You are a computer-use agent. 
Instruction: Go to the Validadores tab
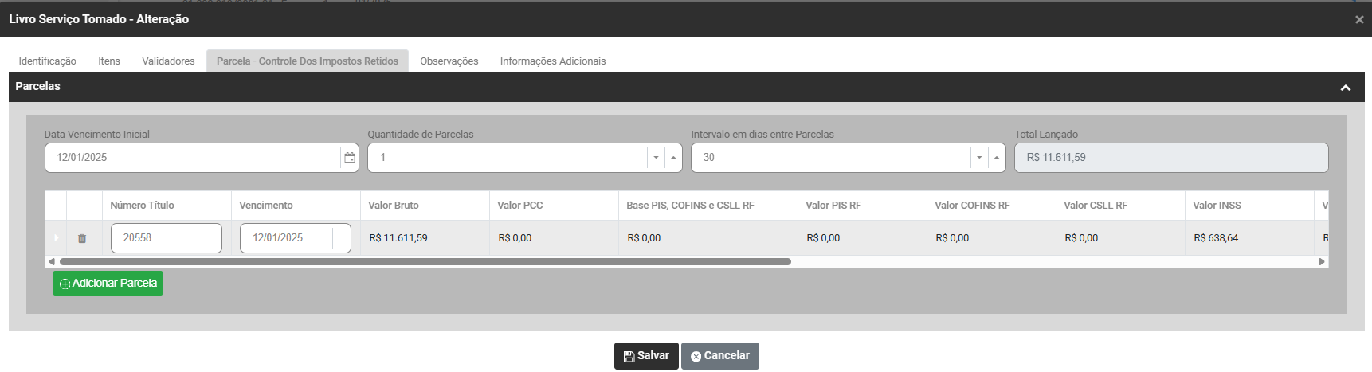(168, 61)
